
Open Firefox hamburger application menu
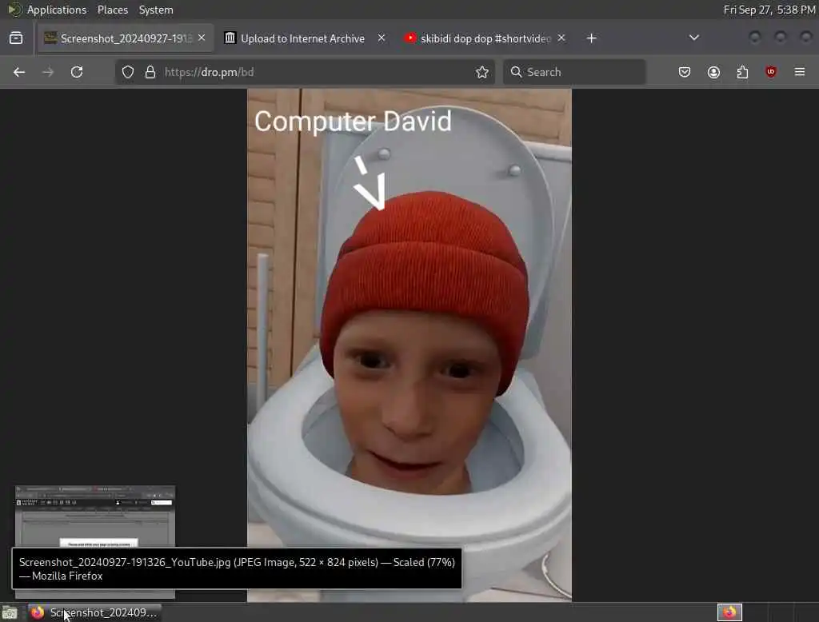[x=800, y=72]
